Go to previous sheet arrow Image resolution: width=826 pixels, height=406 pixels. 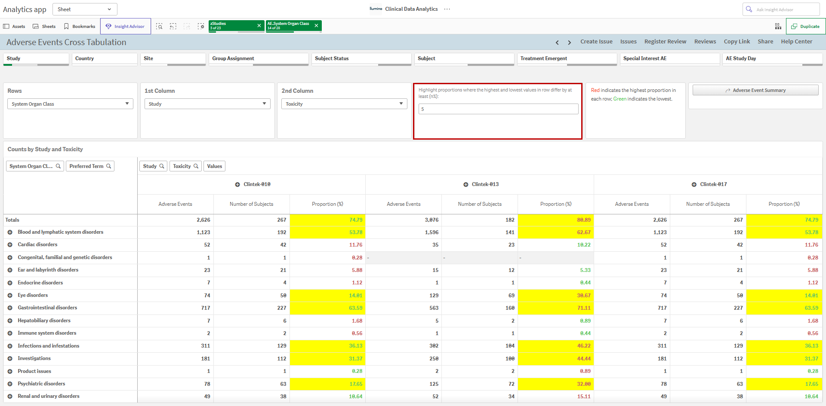pyautogui.click(x=557, y=42)
